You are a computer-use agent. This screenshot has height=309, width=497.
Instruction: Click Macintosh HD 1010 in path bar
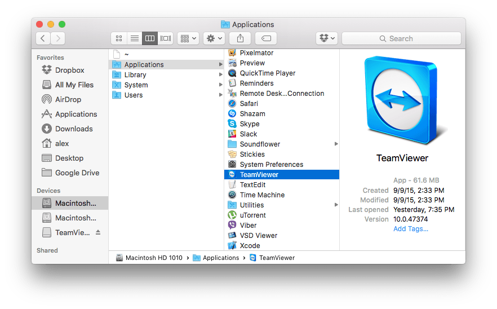pyautogui.click(x=149, y=258)
